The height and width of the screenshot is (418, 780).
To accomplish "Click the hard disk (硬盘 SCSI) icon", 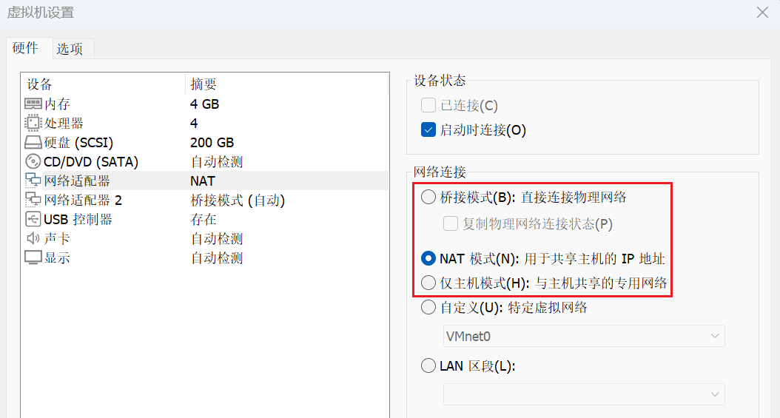I will (x=33, y=143).
